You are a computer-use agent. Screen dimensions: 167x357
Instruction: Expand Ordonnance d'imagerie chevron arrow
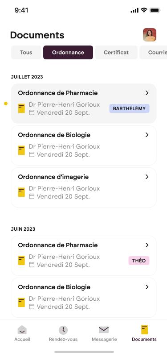[147, 177]
